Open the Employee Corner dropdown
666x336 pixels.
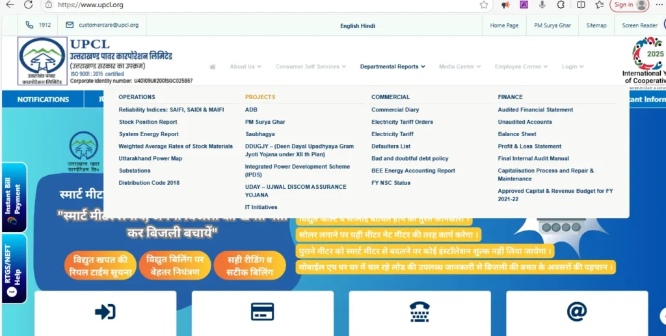[x=522, y=66]
